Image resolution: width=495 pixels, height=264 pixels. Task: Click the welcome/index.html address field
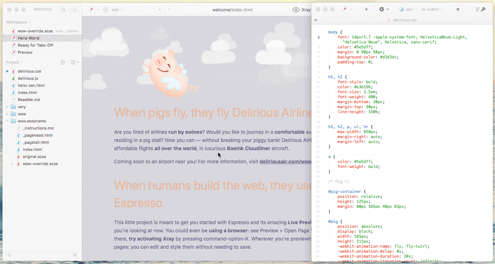click(232, 10)
